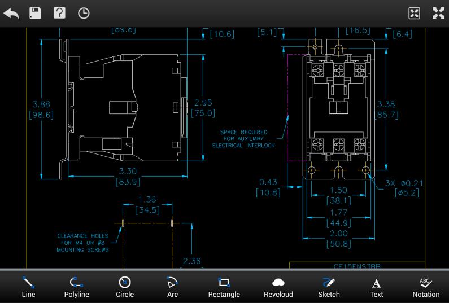Select the Revcloud tool

[x=278, y=287]
